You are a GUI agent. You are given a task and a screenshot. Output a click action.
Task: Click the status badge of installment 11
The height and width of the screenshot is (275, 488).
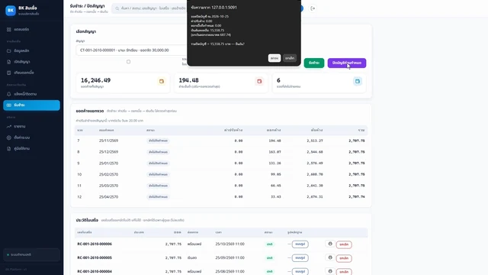point(158,186)
